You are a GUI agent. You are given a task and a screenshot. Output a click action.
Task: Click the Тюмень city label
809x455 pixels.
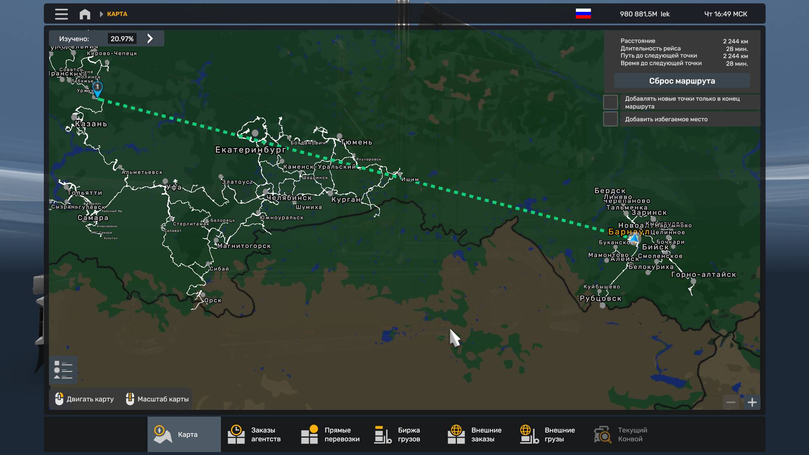[357, 143]
